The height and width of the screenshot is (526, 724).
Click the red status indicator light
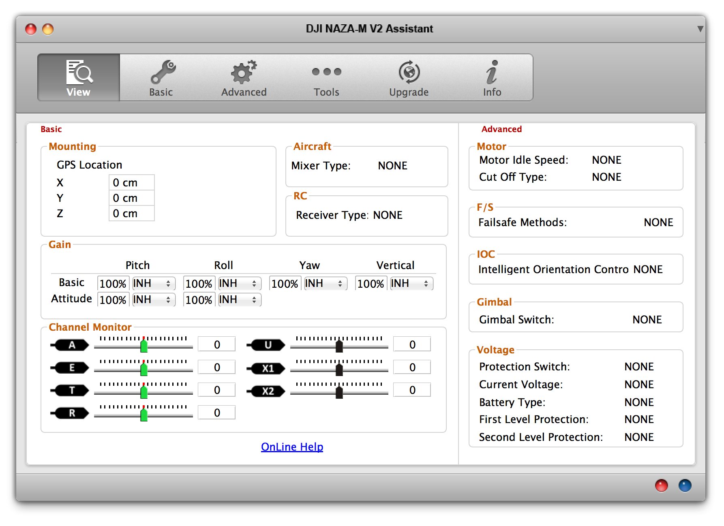661,485
